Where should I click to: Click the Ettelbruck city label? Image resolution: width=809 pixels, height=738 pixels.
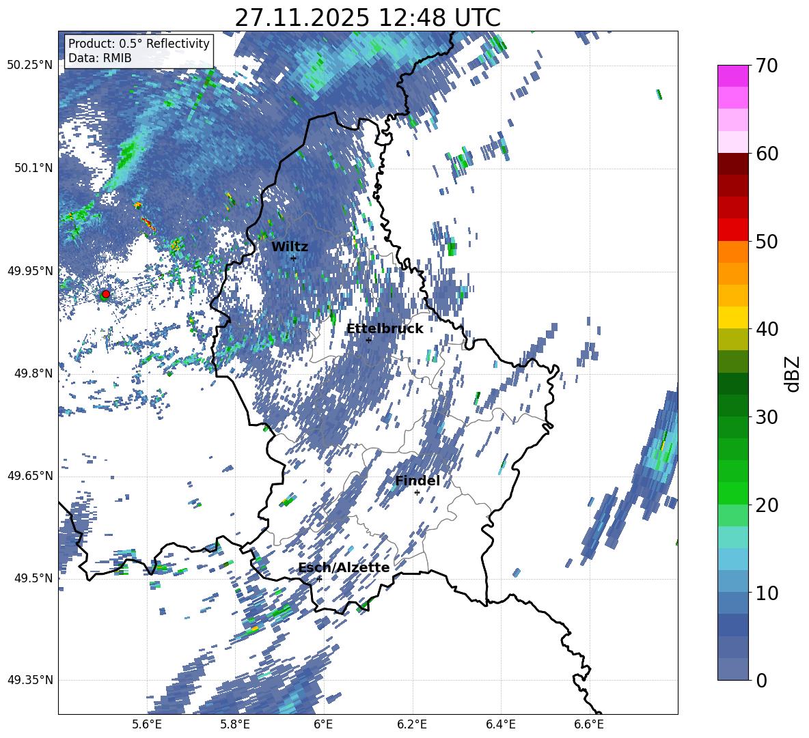pos(385,329)
